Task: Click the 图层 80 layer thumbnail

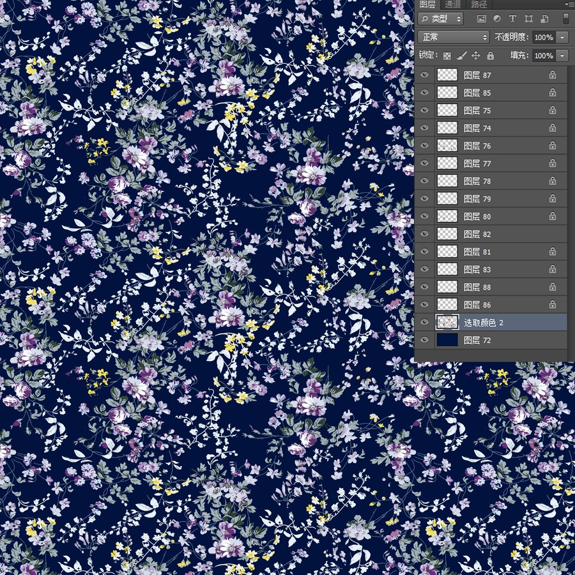Action: [x=447, y=217]
